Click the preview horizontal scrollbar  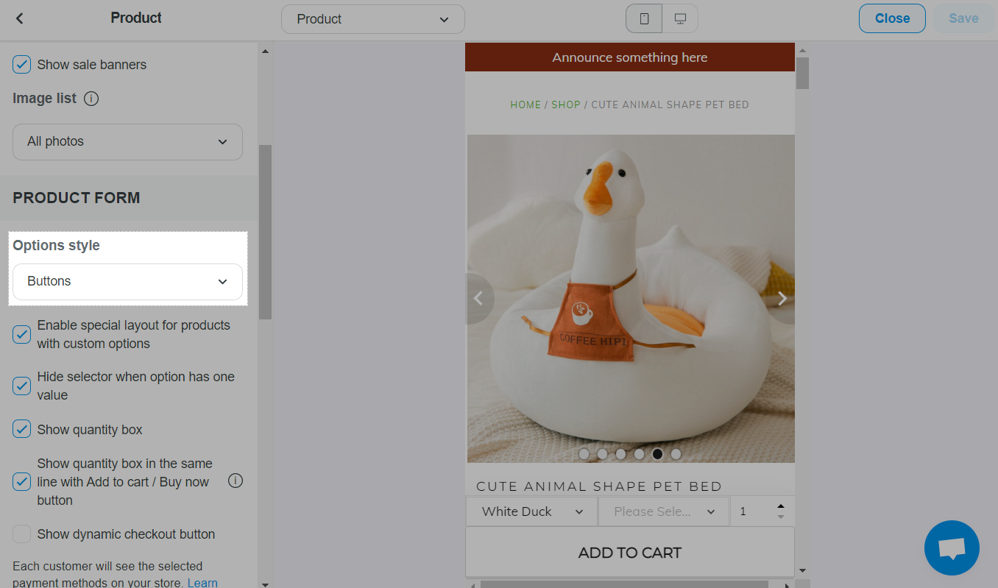[624, 584]
